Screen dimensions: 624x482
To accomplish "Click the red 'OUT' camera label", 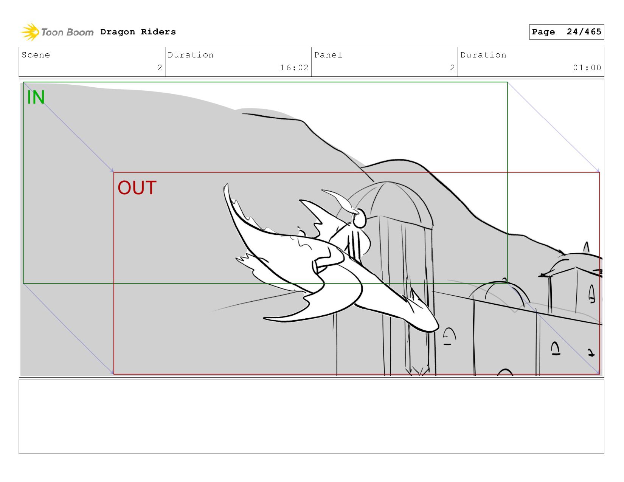I will coord(137,188).
